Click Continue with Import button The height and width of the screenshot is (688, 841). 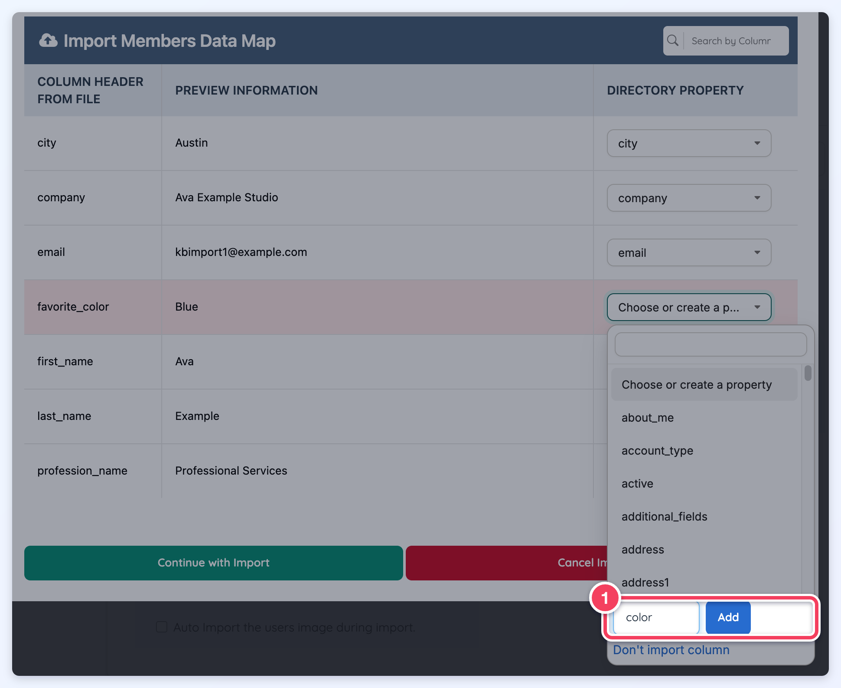[214, 563]
